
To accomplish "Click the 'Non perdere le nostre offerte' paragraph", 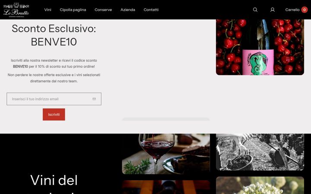I will coord(54,78).
